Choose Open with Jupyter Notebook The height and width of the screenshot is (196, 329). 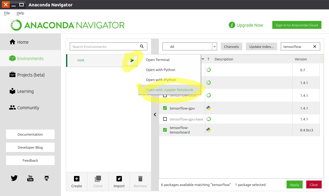pyautogui.click(x=170, y=90)
